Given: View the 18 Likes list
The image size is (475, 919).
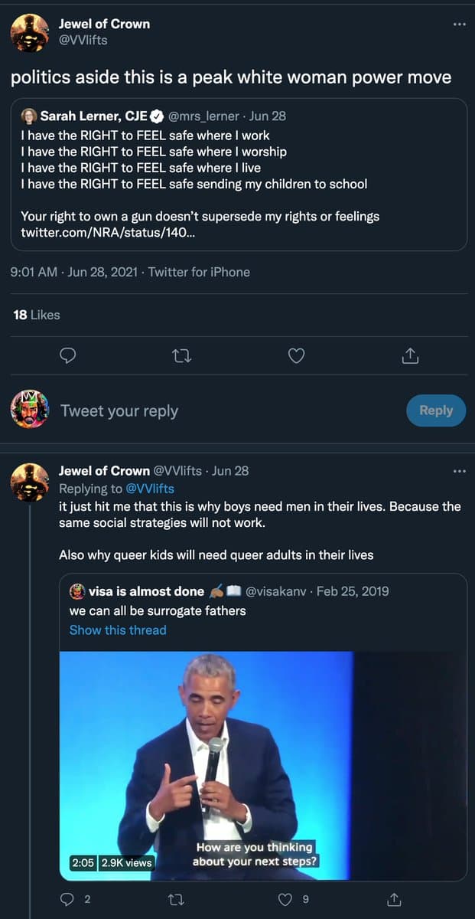Looking at the screenshot, I should [x=37, y=315].
